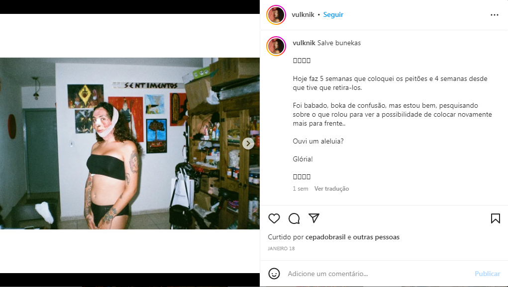The height and width of the screenshot is (287, 508).
Task: Open vulknik username in header
Action: tap(303, 14)
